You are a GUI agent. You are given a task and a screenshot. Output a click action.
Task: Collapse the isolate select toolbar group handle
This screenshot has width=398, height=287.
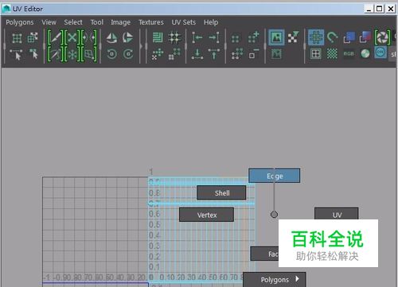click(x=226, y=46)
